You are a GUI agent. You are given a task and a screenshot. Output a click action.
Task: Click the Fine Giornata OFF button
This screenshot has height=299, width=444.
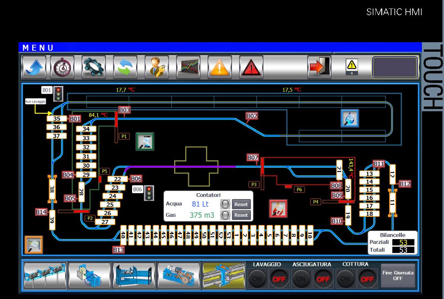(398, 275)
